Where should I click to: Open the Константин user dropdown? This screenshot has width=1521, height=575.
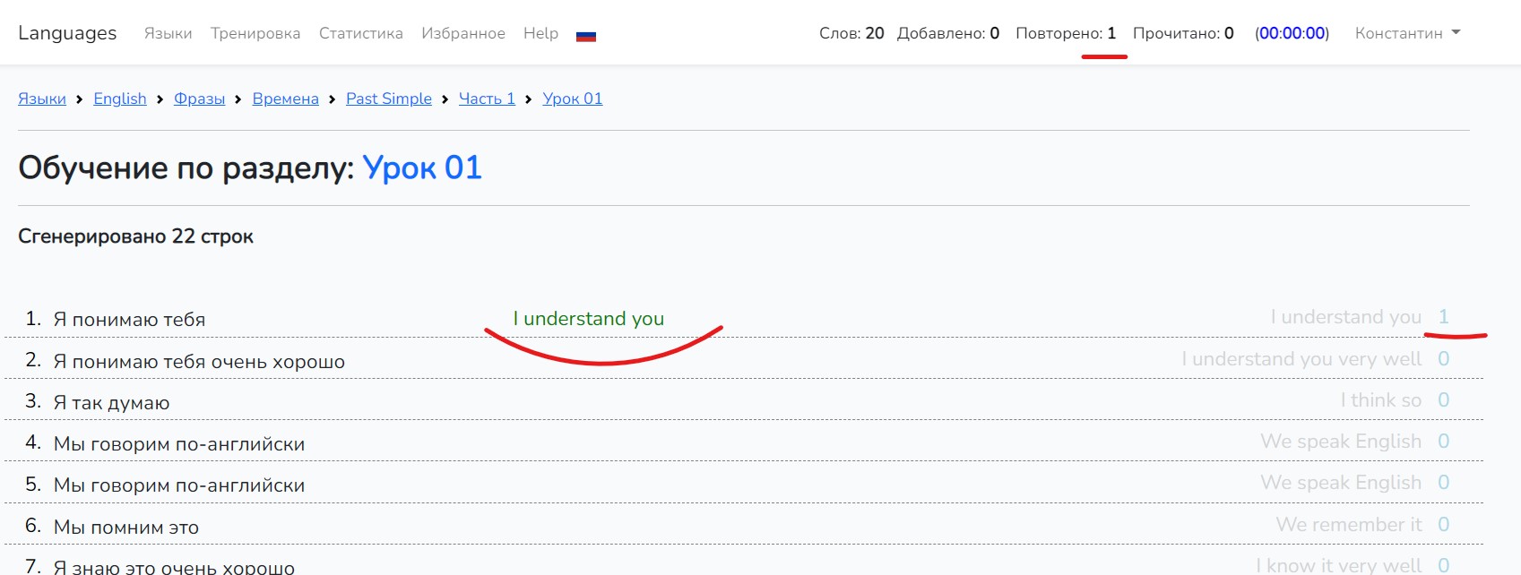click(x=1406, y=33)
